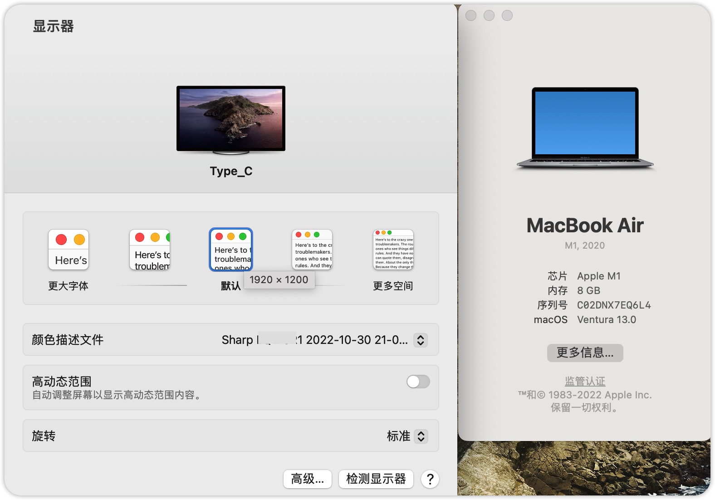The image size is (715, 500).
Task: Click the serial number C02DNX7EQ6L4
Action: click(614, 305)
